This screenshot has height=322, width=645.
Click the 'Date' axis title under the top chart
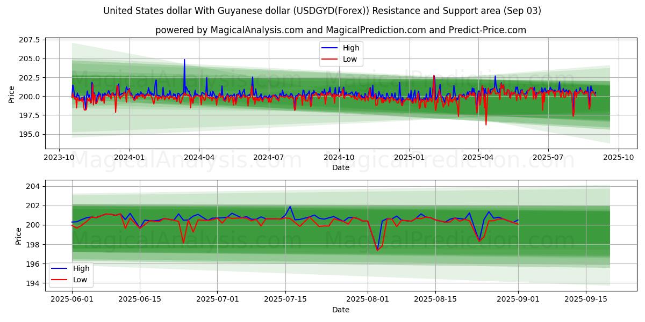pyautogui.click(x=341, y=167)
